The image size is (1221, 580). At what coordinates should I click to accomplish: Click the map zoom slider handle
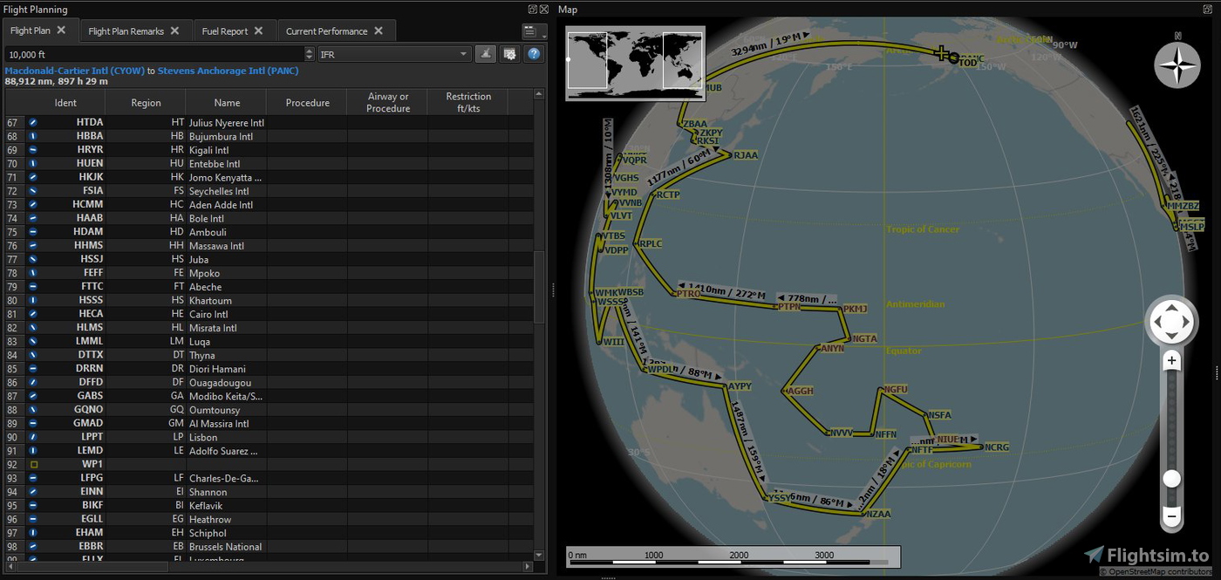(x=1171, y=479)
